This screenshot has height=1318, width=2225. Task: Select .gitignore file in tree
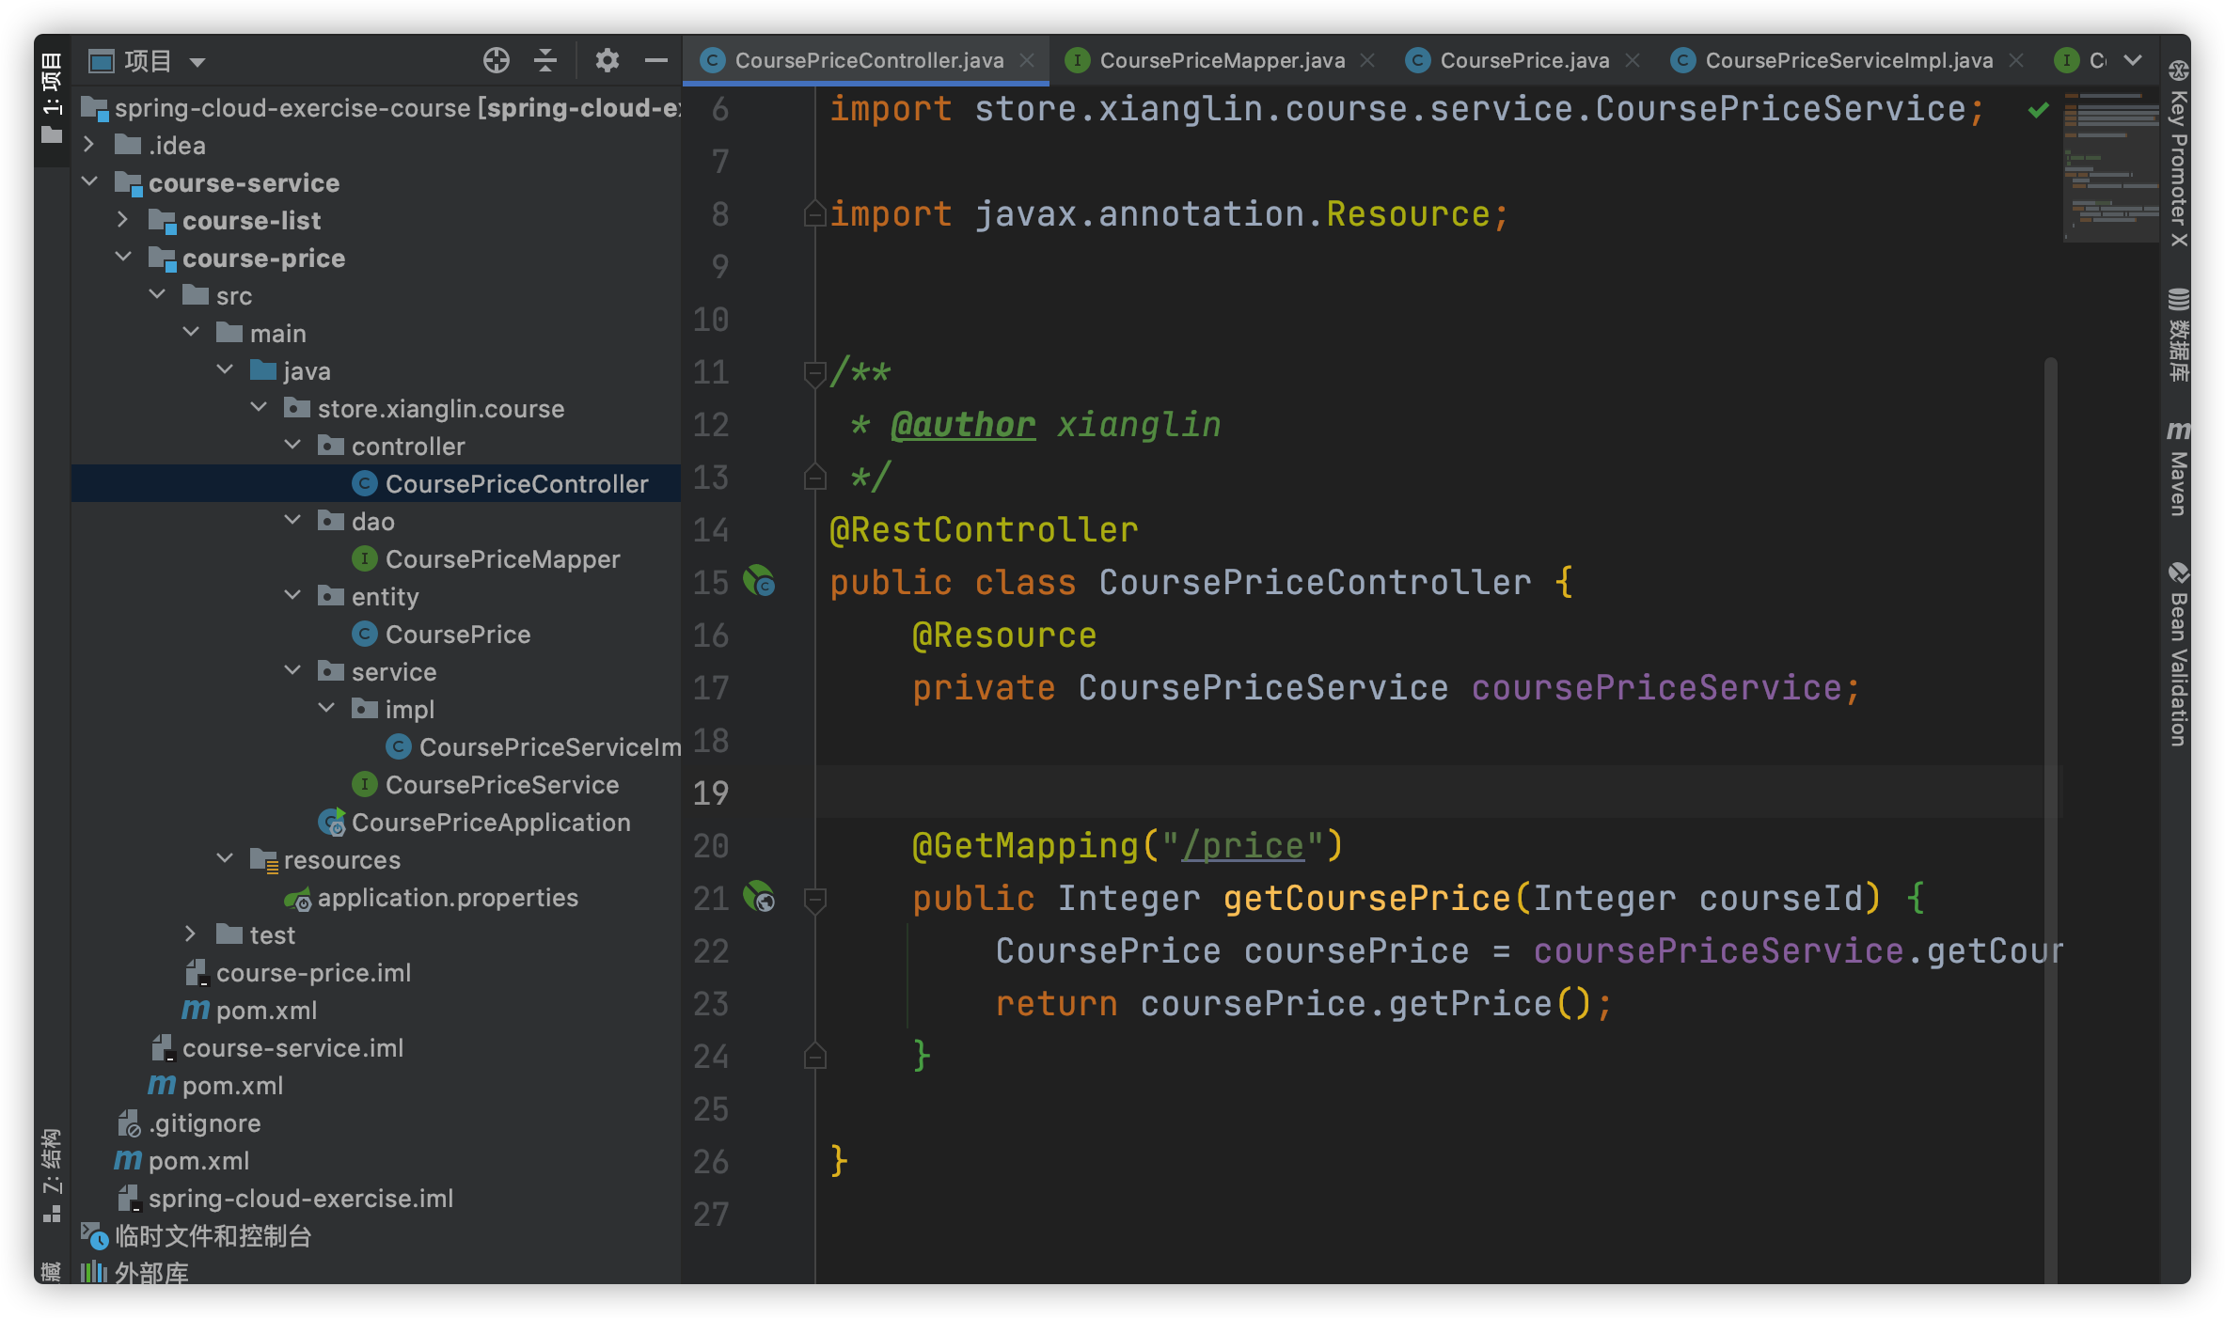(189, 1122)
